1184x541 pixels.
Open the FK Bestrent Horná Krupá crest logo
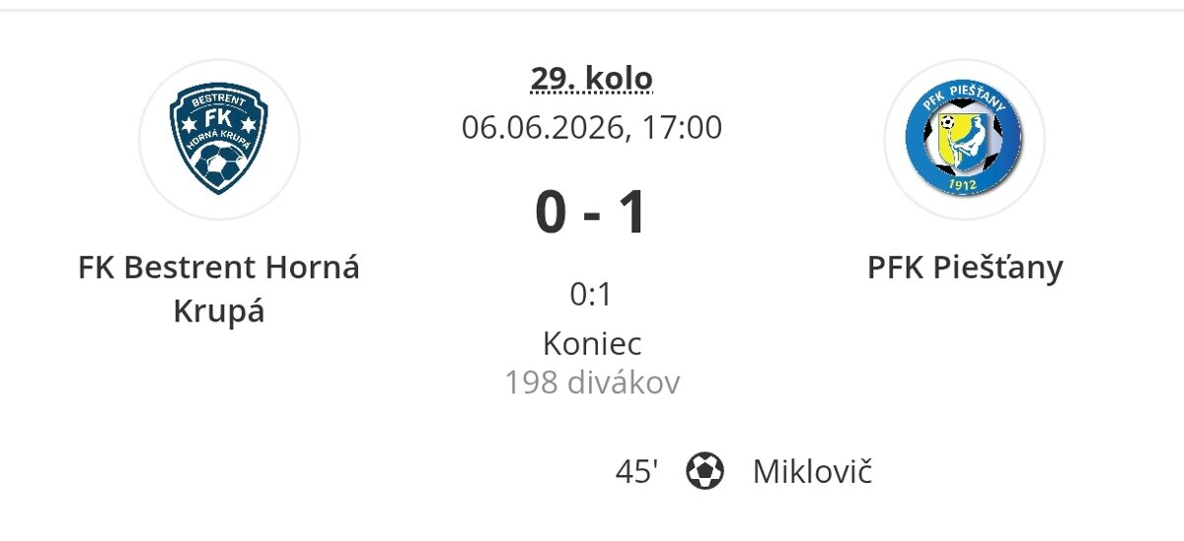click(219, 139)
